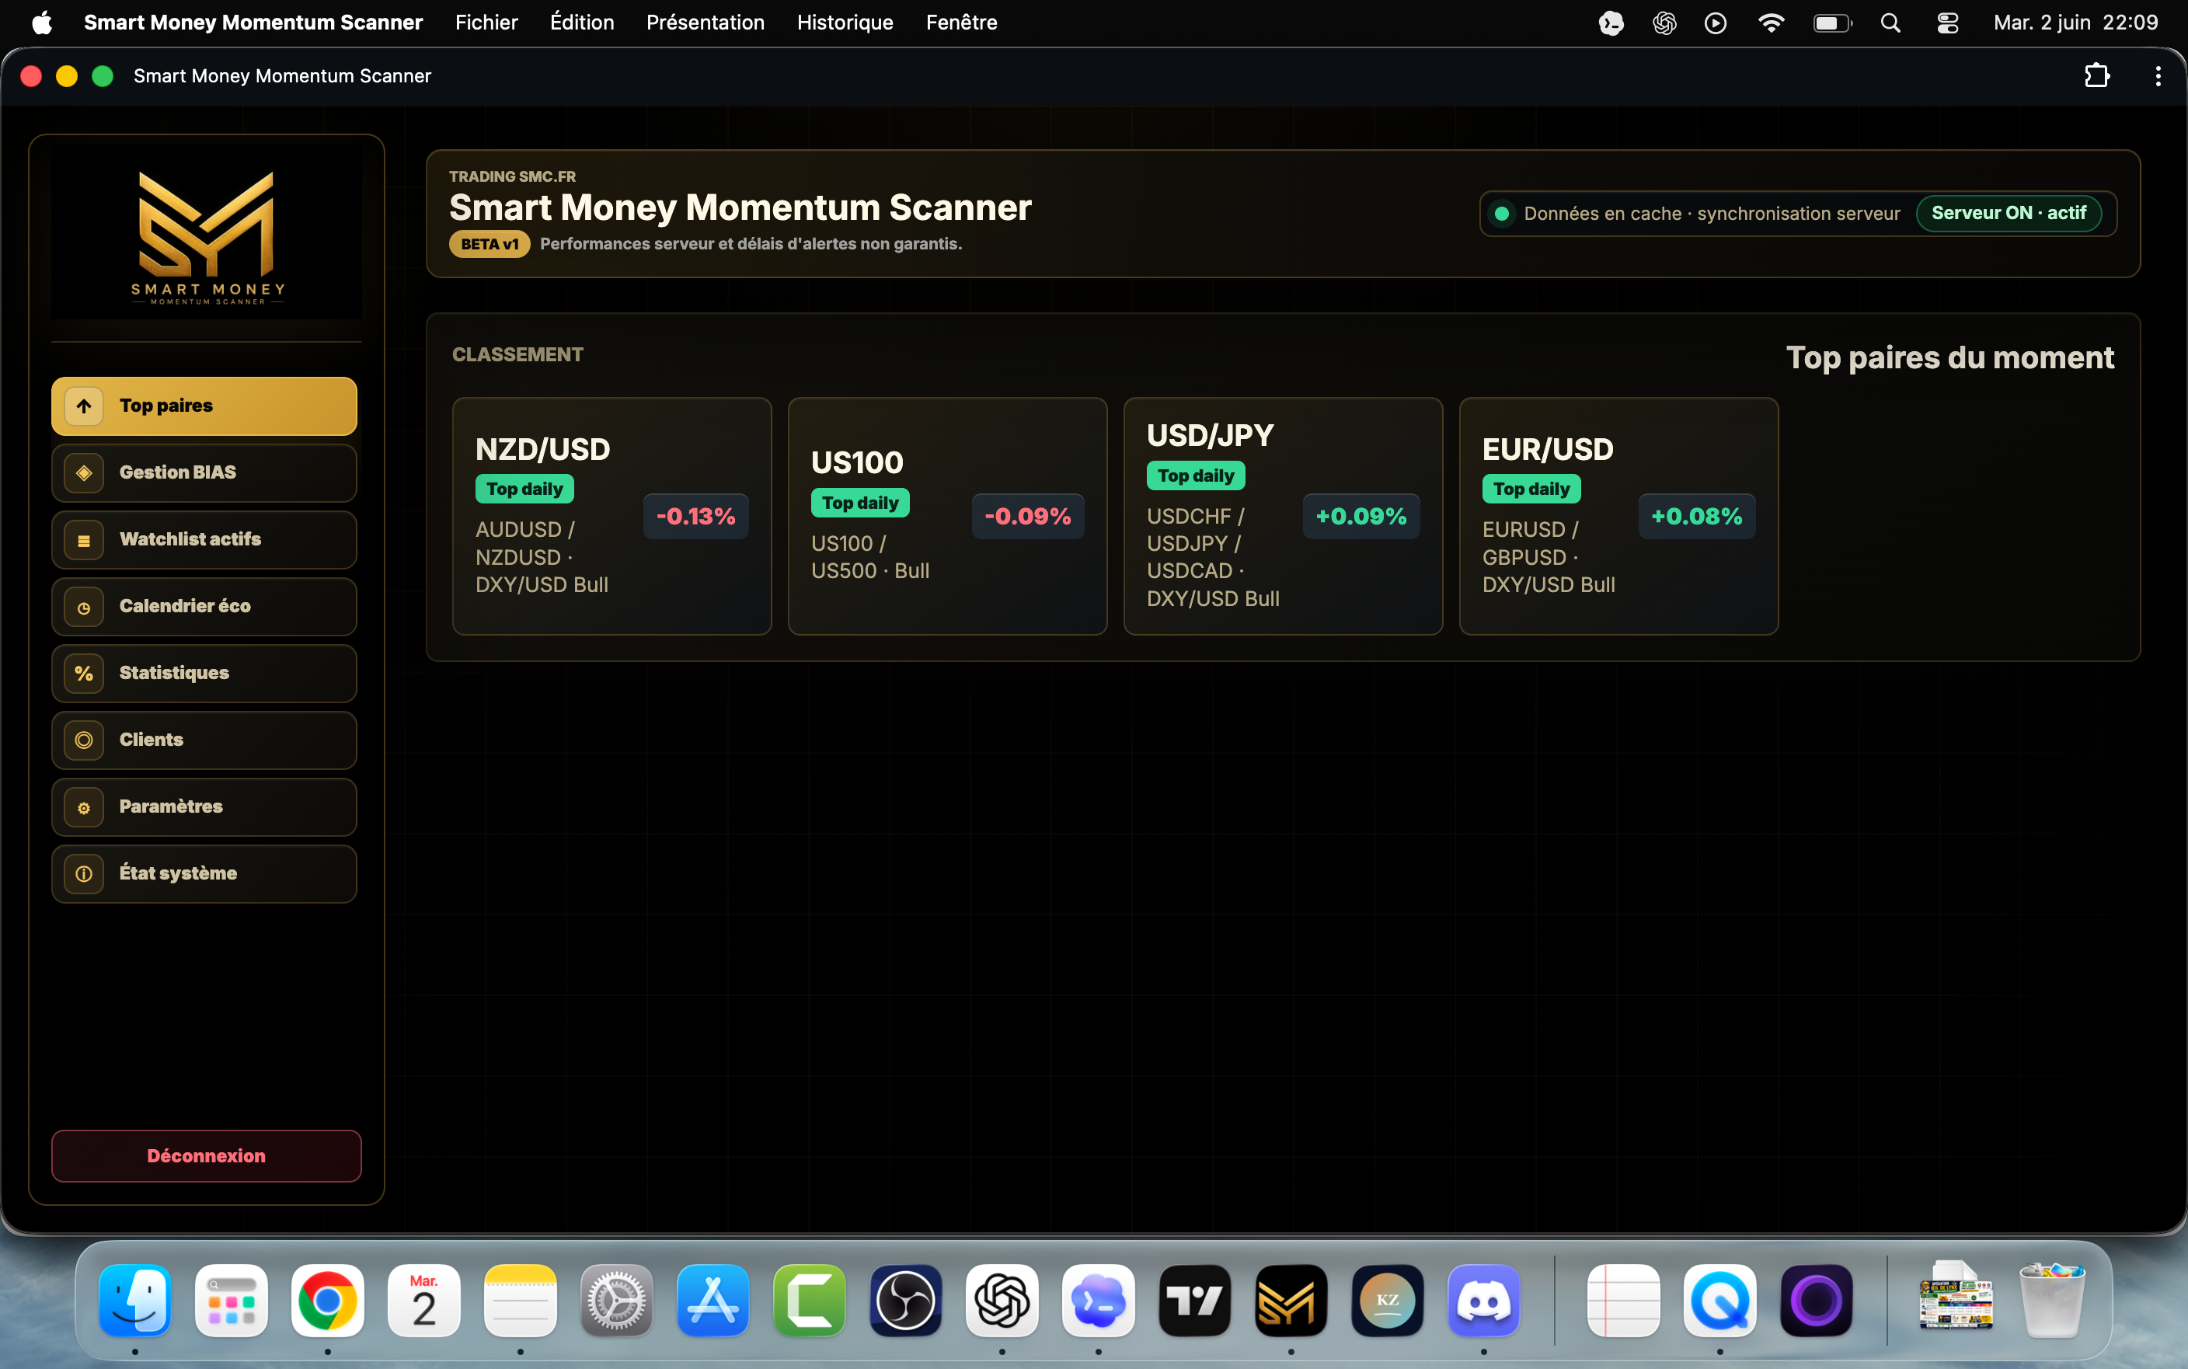This screenshot has width=2188, height=1369.
Task: Open the Top paires sidebar section
Action: 204,406
